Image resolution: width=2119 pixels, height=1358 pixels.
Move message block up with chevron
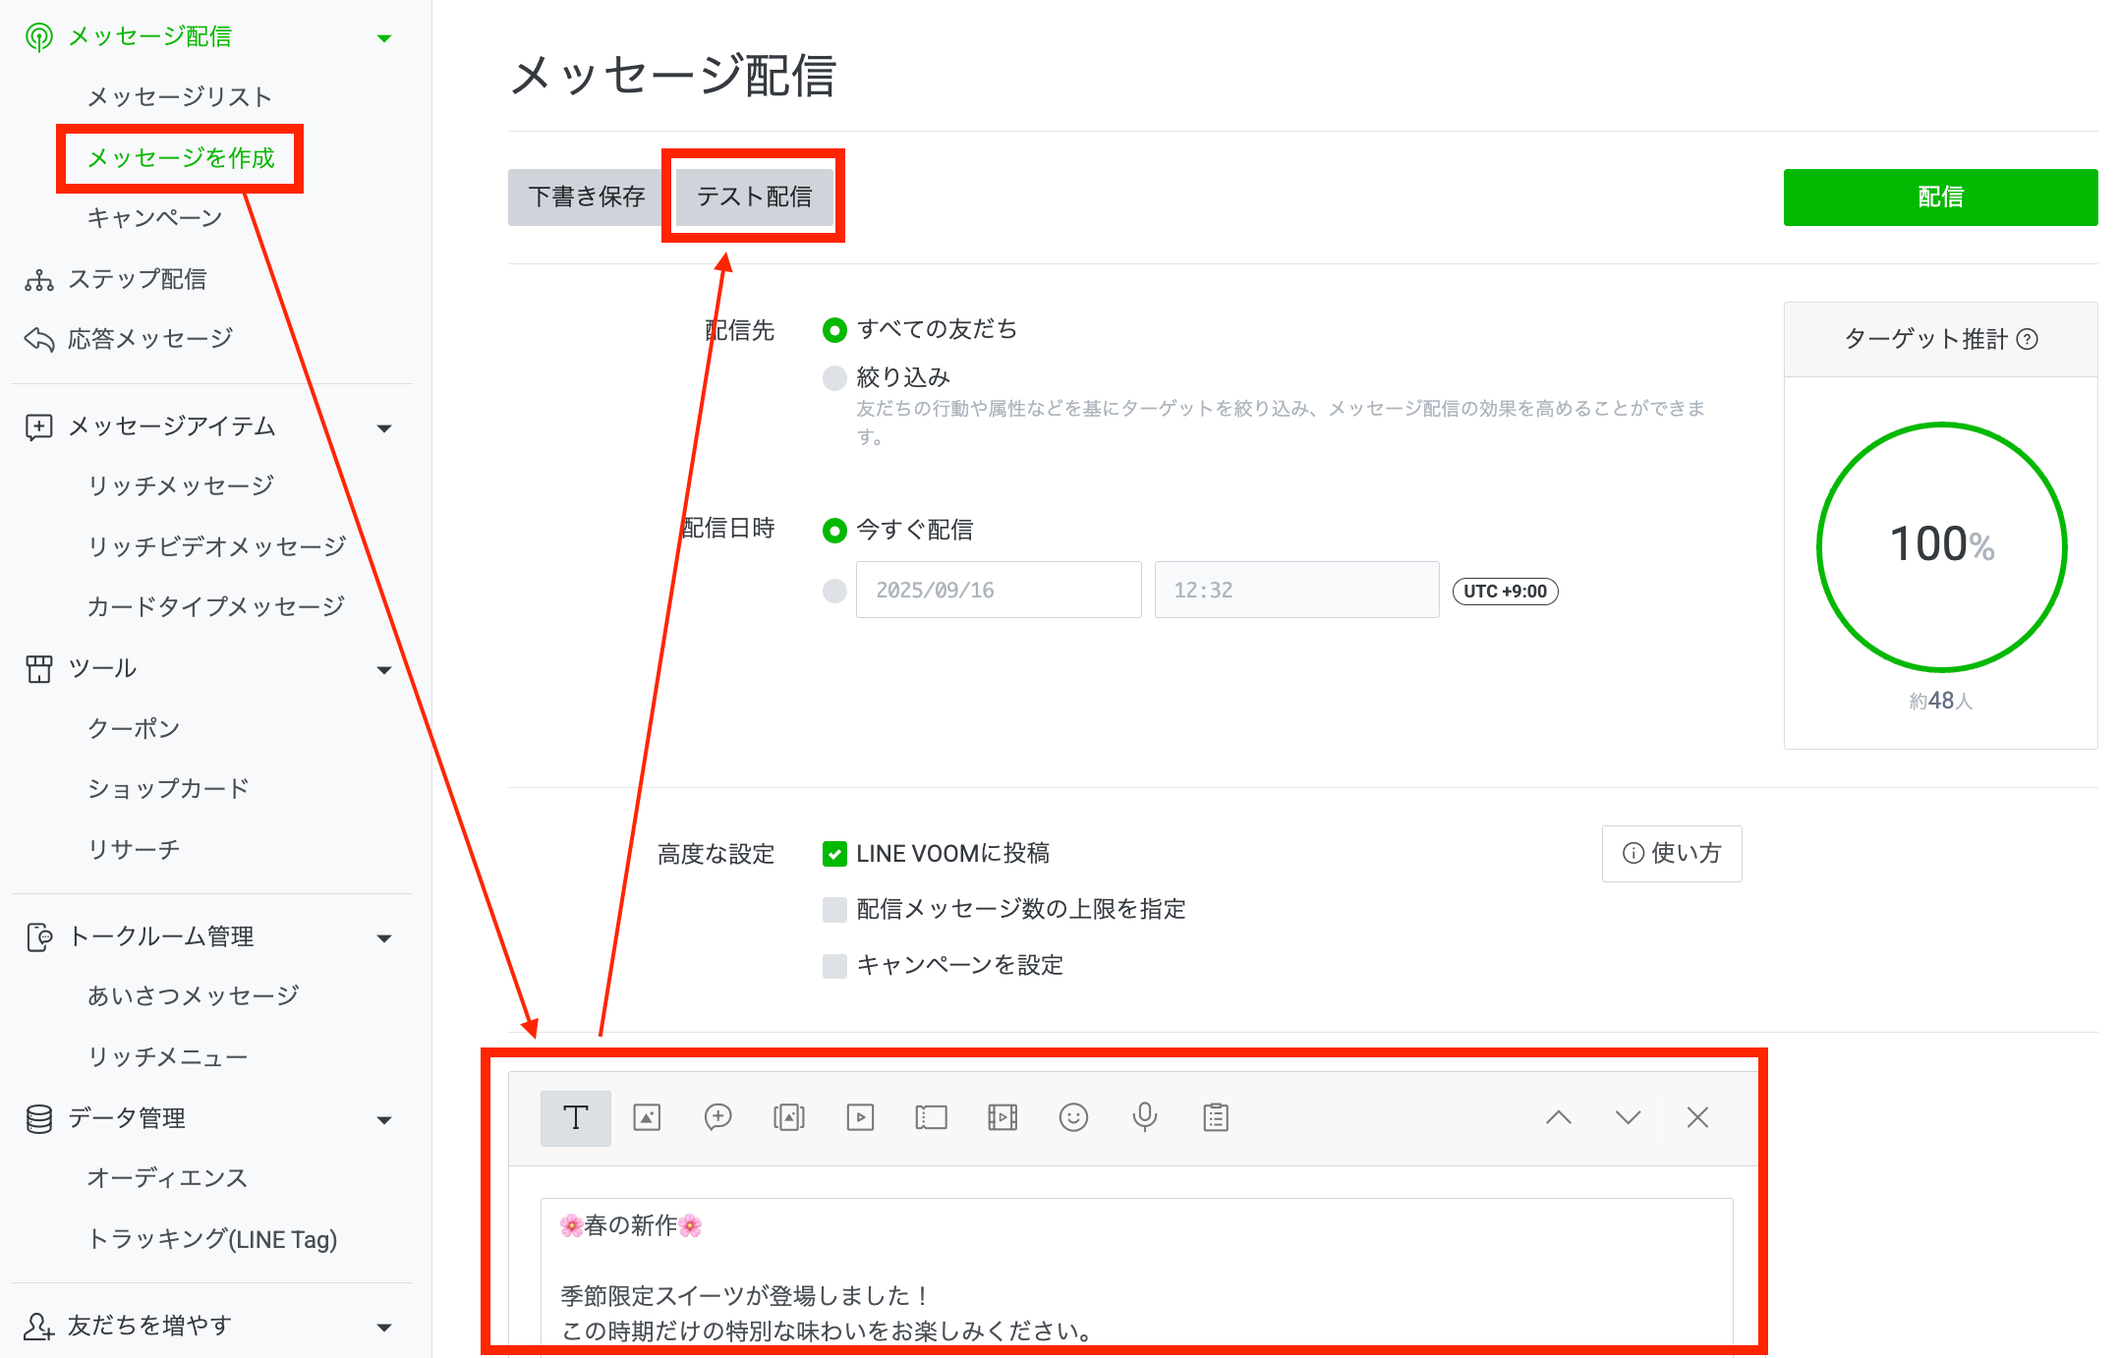(1558, 1117)
